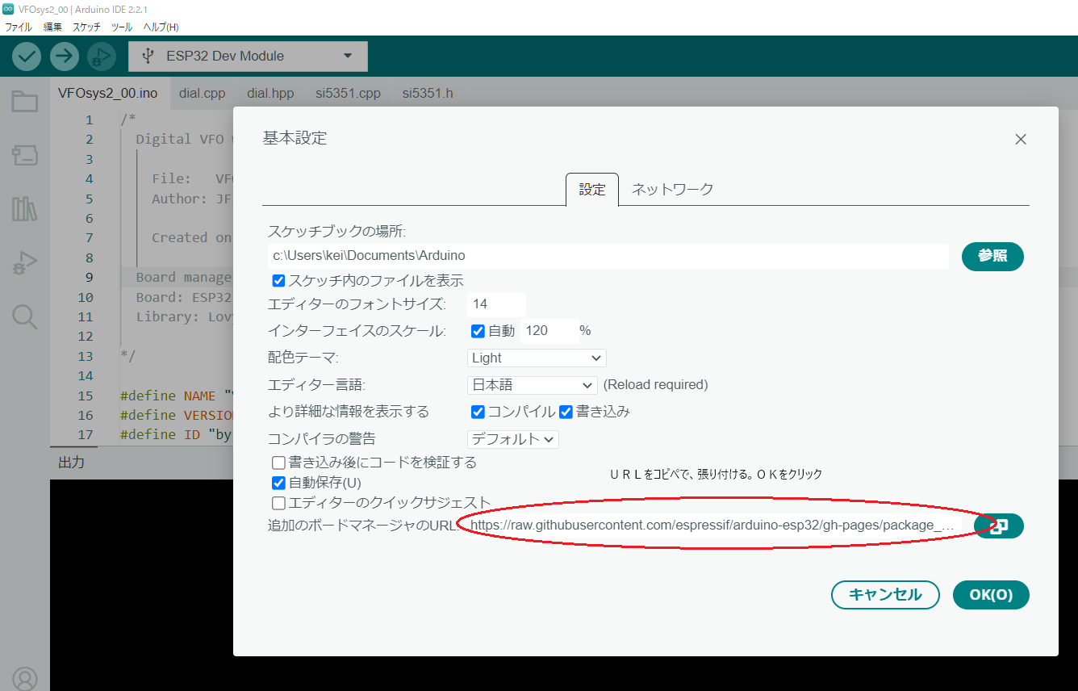Click the interface scale field showing 120
The image size is (1078, 691).
click(x=549, y=331)
